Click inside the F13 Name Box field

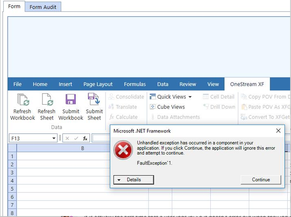31,138
